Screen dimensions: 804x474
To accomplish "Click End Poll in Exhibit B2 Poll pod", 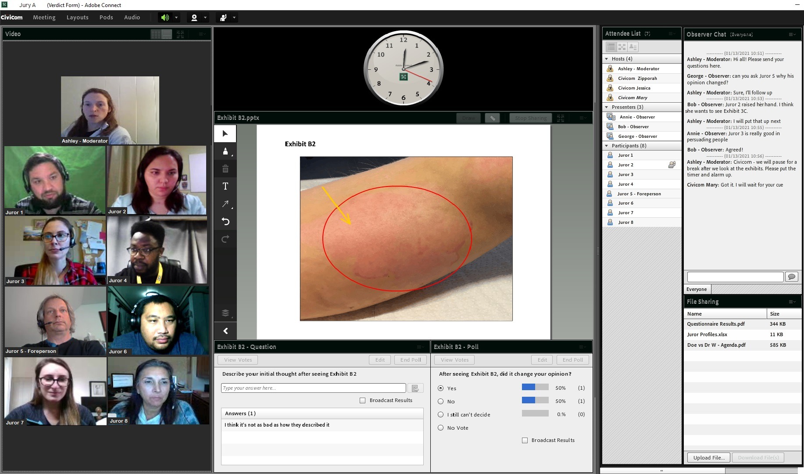I will (572, 360).
